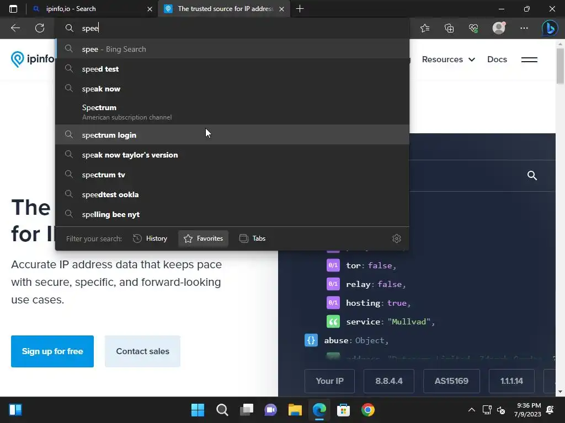Open File Explorer from the taskbar
This screenshot has width=565, height=423.
point(295,410)
